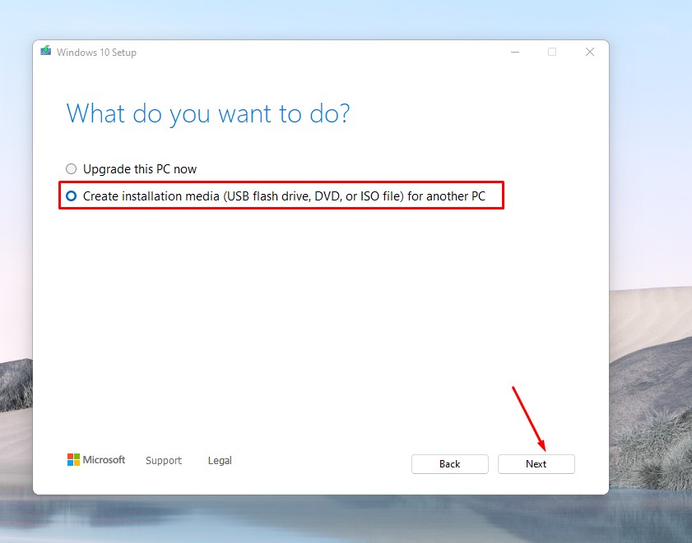Viewport: 692px width, 543px height.
Task: Close the Windows 10 Setup window
Action: (x=590, y=52)
